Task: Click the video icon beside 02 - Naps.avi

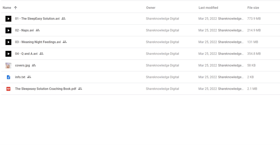Action: [8, 30]
